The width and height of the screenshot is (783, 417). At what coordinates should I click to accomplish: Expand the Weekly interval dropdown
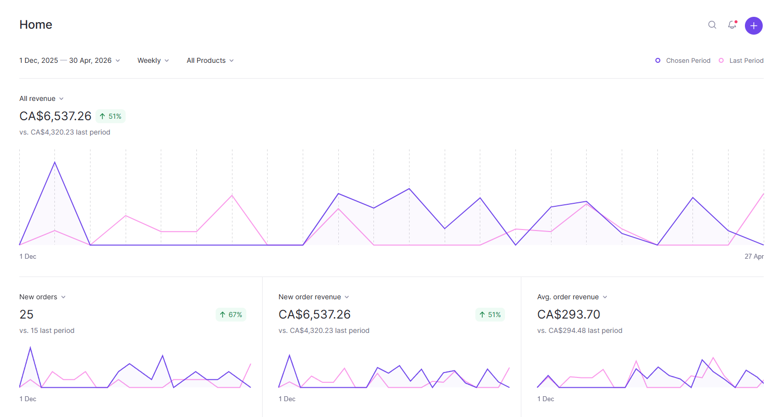(153, 60)
